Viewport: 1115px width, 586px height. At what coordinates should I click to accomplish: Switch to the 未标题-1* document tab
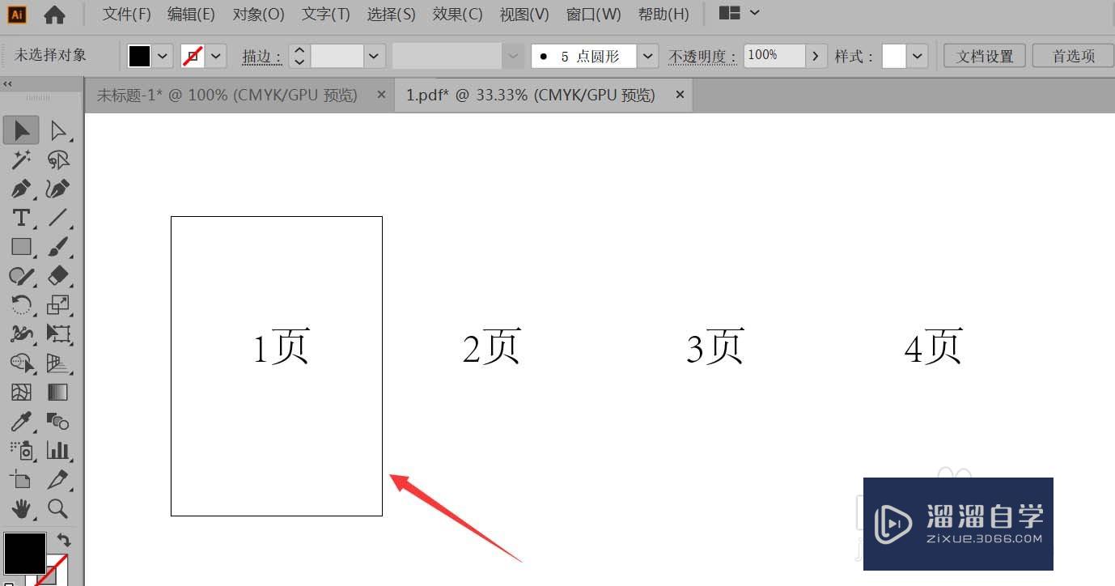(227, 96)
